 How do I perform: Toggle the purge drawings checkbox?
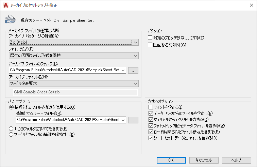[x=150, y=45]
